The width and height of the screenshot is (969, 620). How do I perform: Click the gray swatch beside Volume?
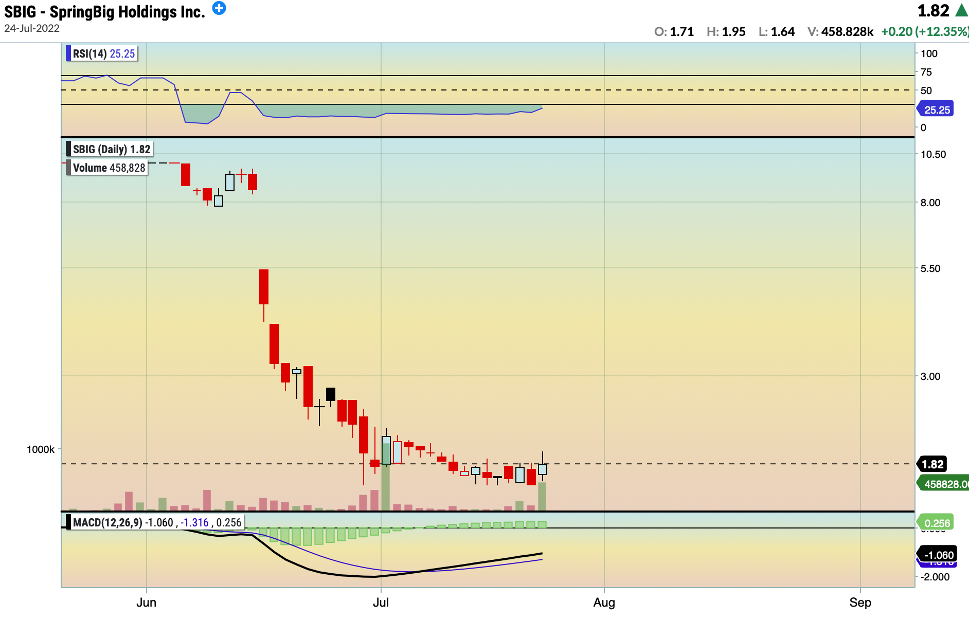(x=68, y=168)
